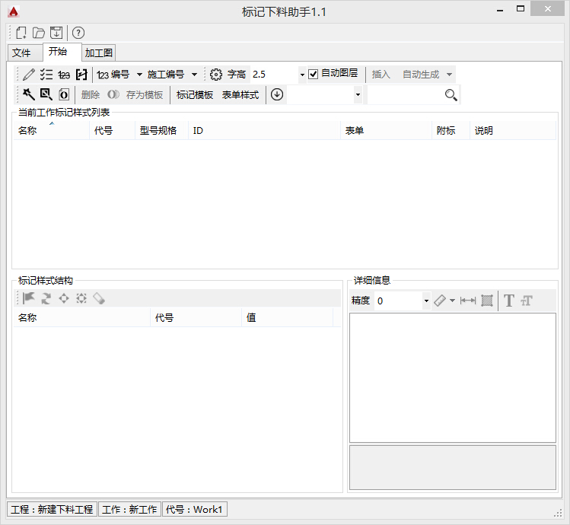Viewport: 570px width, 525px height.
Task: Click the large T text icon
Action: click(509, 301)
